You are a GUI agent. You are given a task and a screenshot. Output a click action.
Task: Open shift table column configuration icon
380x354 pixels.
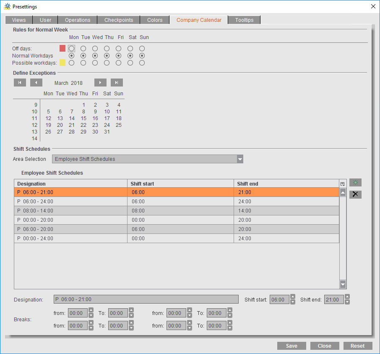[x=343, y=184]
